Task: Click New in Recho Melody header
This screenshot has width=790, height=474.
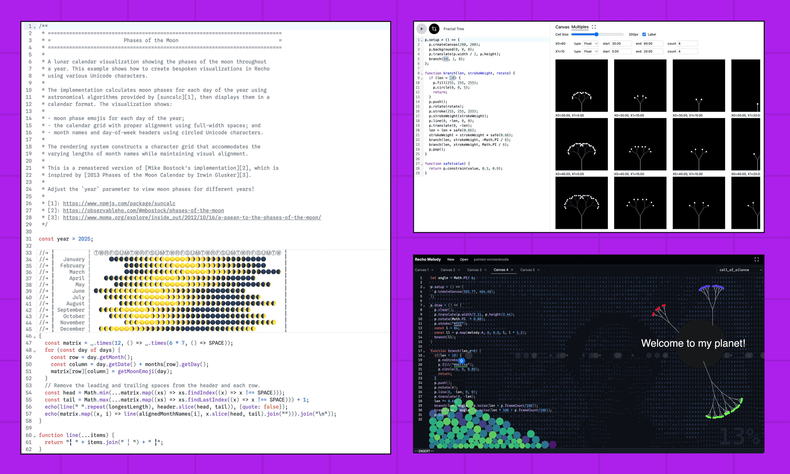Action: (450, 259)
